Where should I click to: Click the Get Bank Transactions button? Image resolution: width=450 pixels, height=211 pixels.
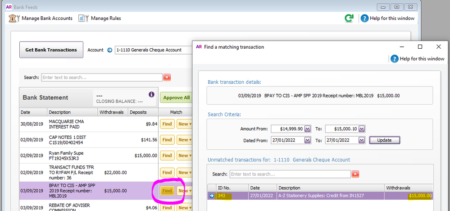click(51, 50)
